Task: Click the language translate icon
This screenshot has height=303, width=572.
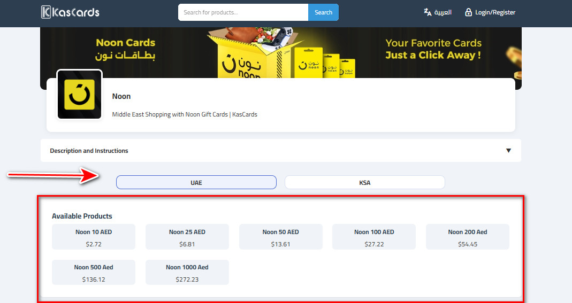Action: (x=428, y=12)
